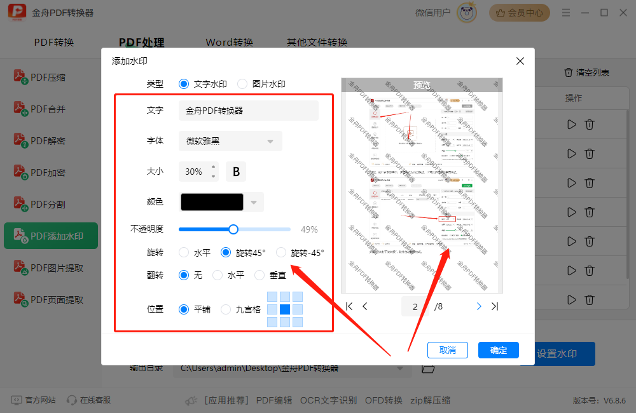Click the watermark preview thumbnail

(422, 186)
